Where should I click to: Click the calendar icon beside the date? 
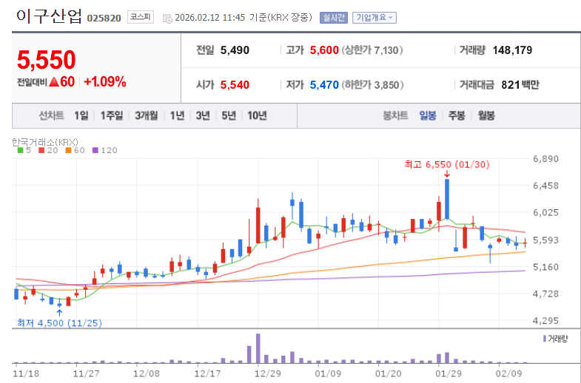pos(167,18)
